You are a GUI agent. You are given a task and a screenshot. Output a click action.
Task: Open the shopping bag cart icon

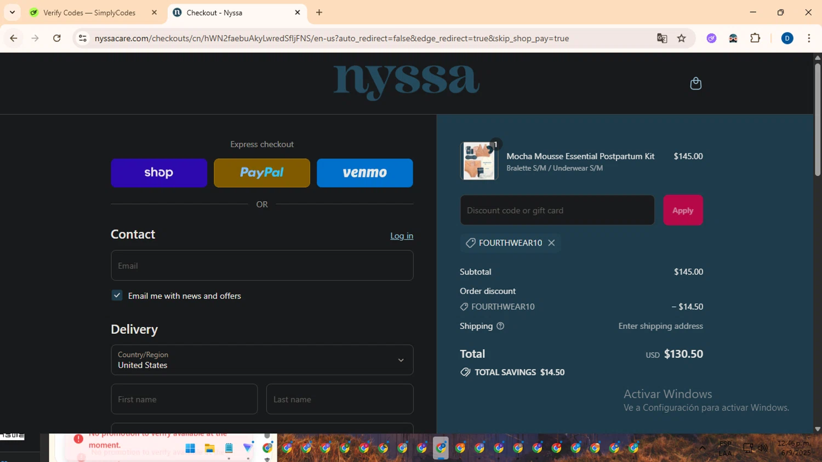pyautogui.click(x=695, y=83)
